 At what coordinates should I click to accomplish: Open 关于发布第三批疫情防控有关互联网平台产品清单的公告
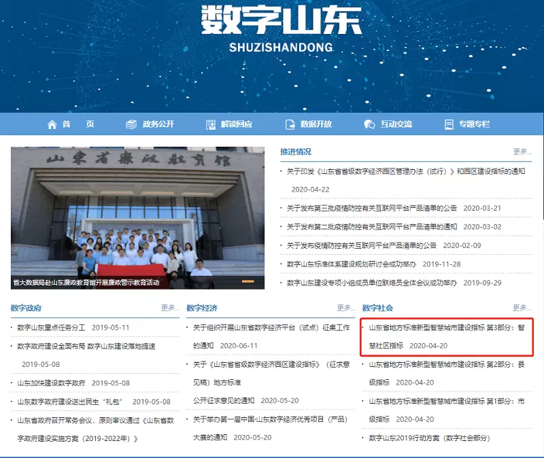371,208
